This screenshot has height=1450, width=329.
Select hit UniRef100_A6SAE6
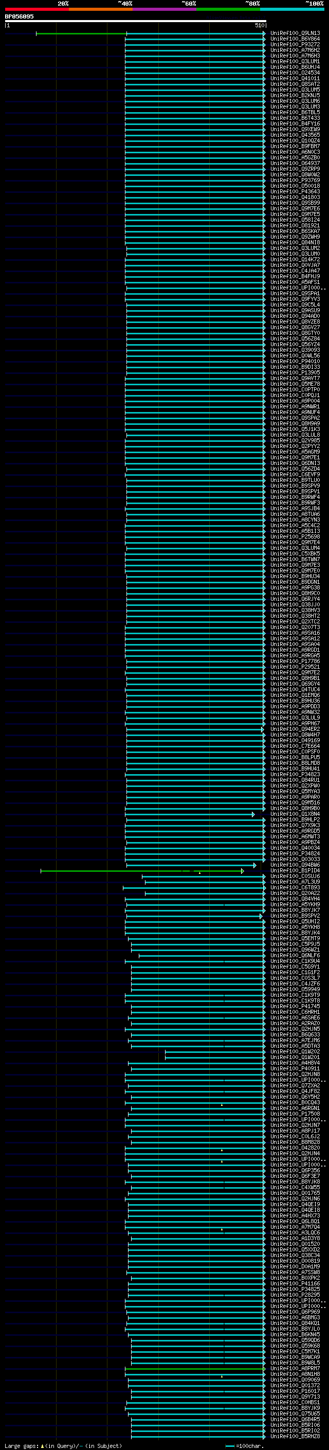295,1018
